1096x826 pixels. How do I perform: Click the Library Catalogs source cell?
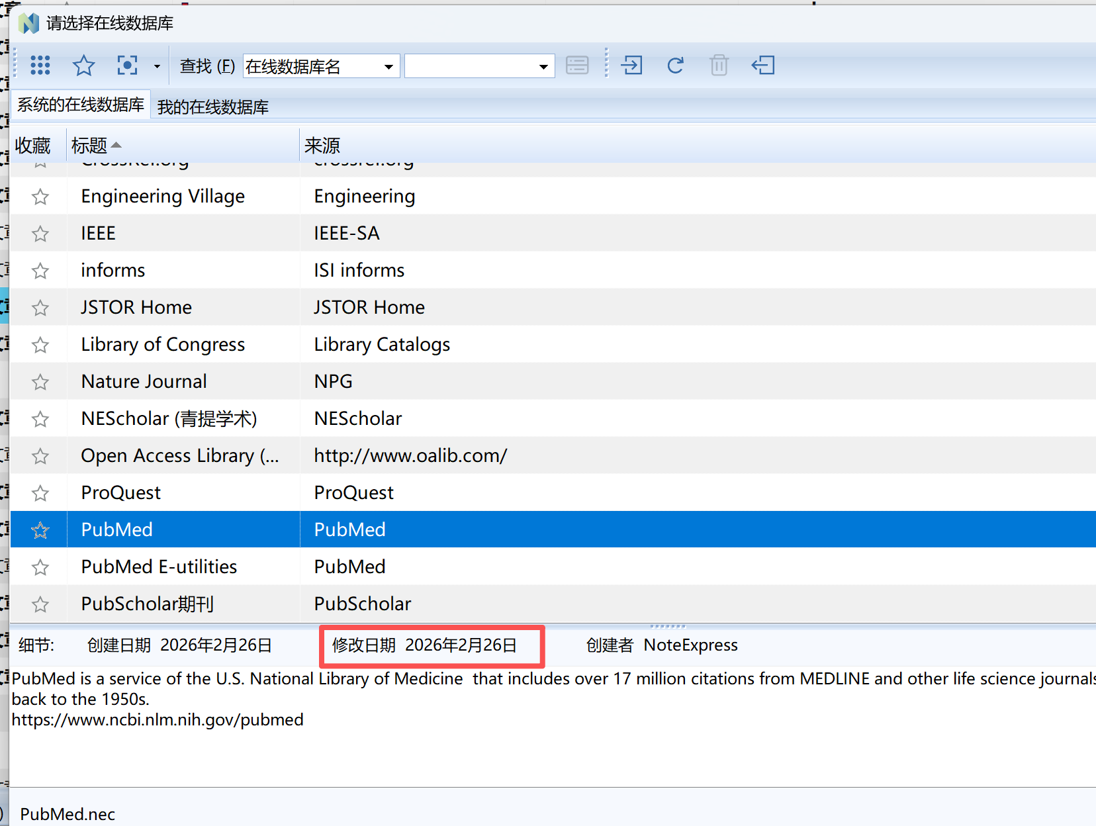(x=382, y=345)
